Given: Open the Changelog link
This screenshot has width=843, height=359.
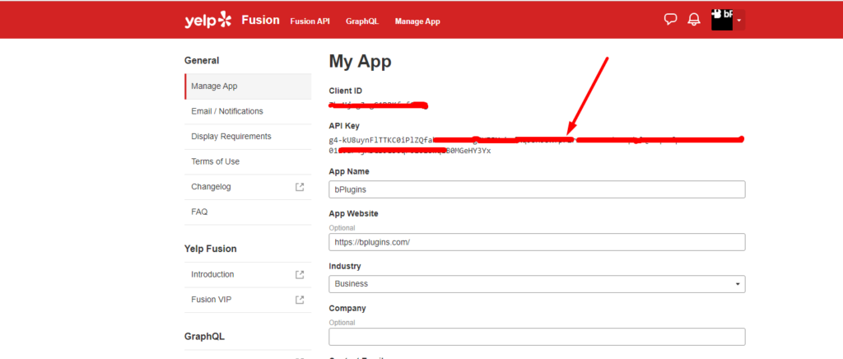Looking at the screenshot, I should [211, 187].
